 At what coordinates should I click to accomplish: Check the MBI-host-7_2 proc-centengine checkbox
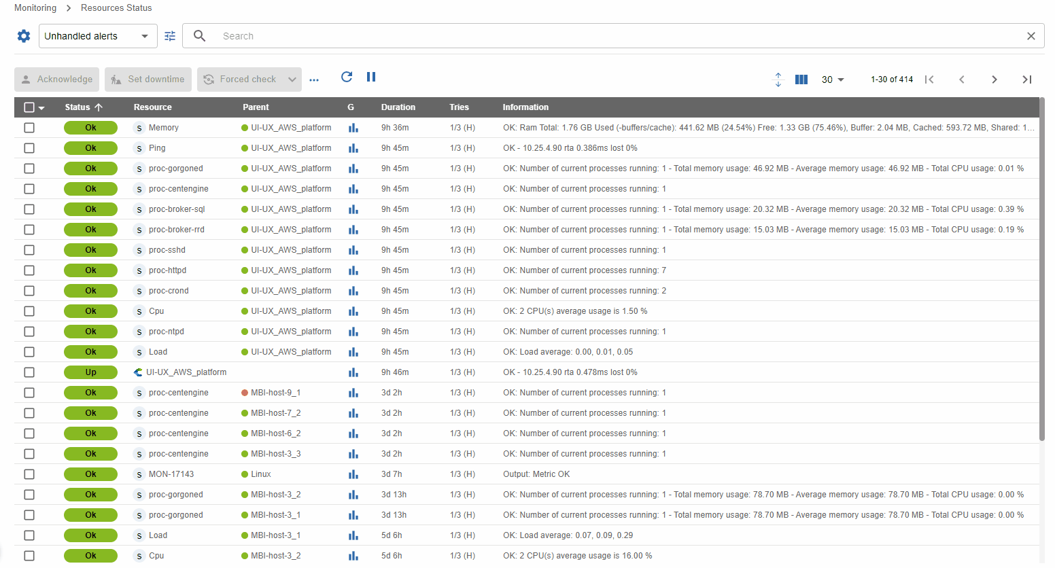pyautogui.click(x=29, y=413)
